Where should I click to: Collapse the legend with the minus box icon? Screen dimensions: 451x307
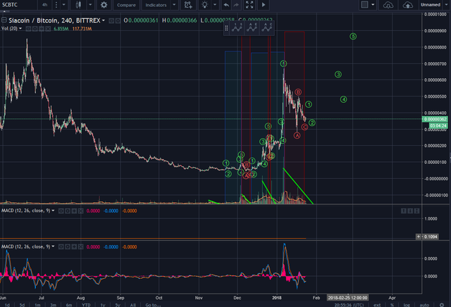click(4, 20)
